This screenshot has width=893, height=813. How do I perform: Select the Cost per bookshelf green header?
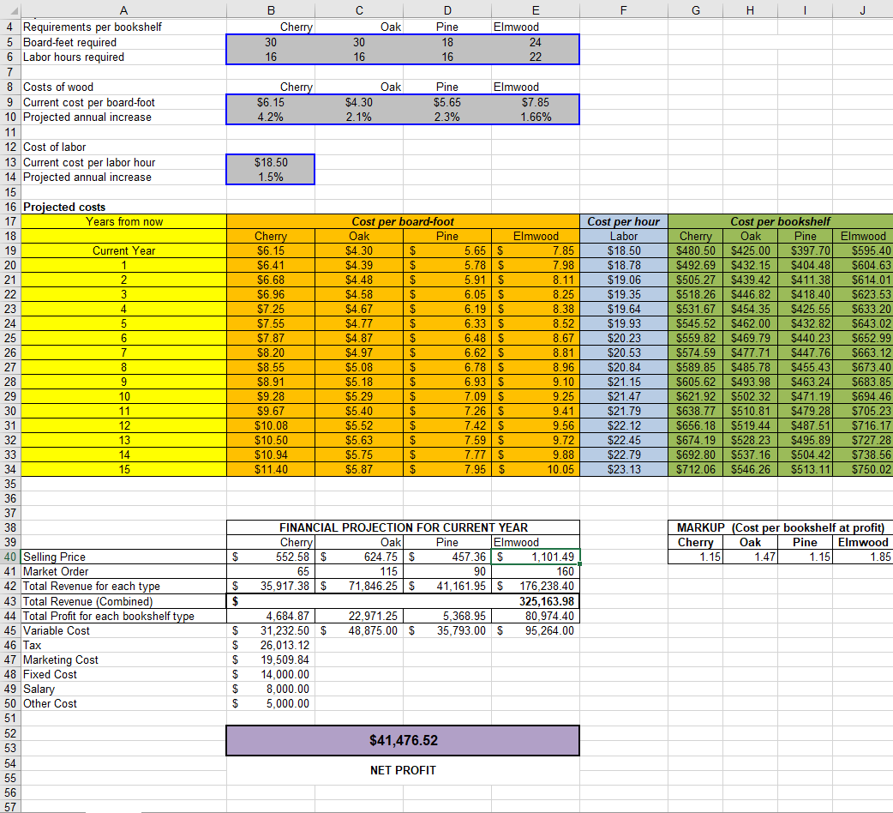(778, 221)
